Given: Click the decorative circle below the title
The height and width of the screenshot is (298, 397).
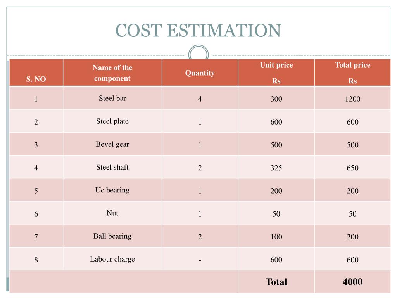Looking at the screenshot, I should click(198, 53).
